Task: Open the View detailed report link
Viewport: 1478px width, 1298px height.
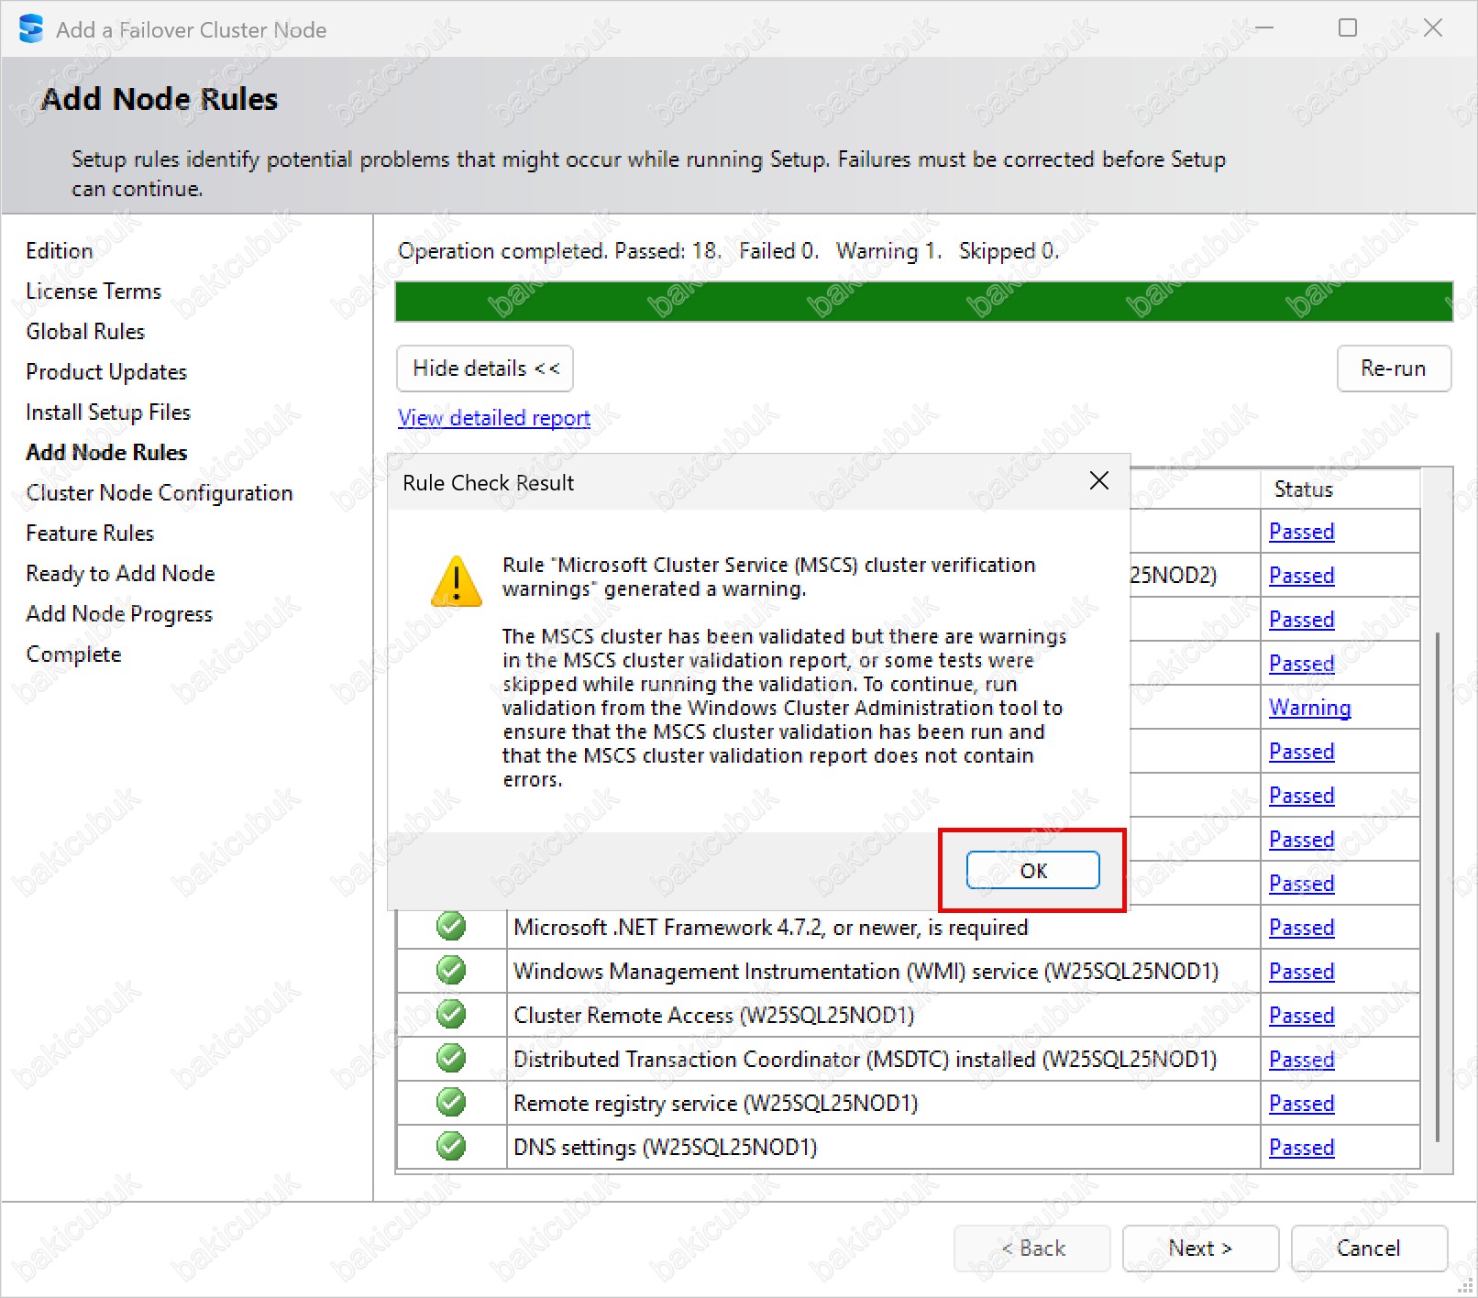Action: click(x=493, y=418)
